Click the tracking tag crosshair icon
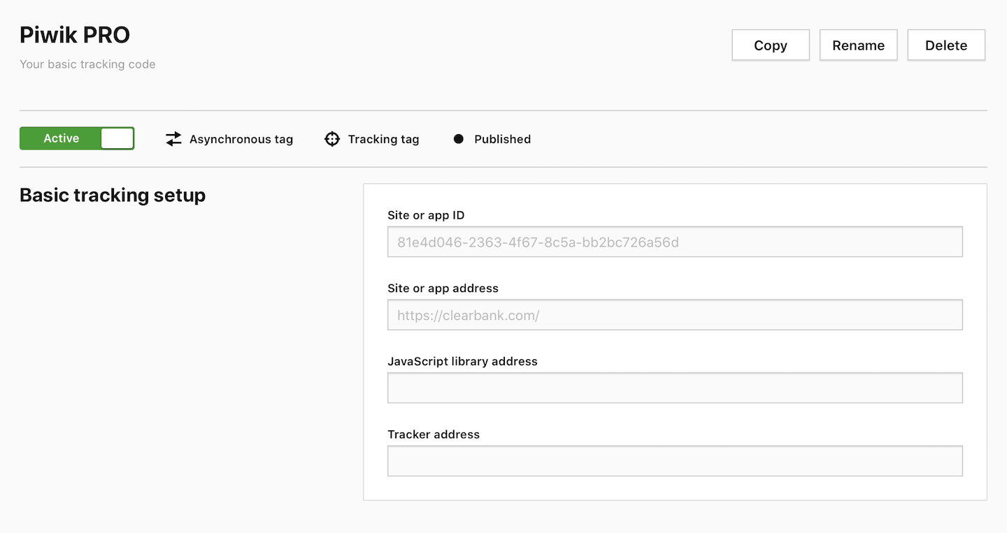This screenshot has width=1007, height=533. pos(332,139)
